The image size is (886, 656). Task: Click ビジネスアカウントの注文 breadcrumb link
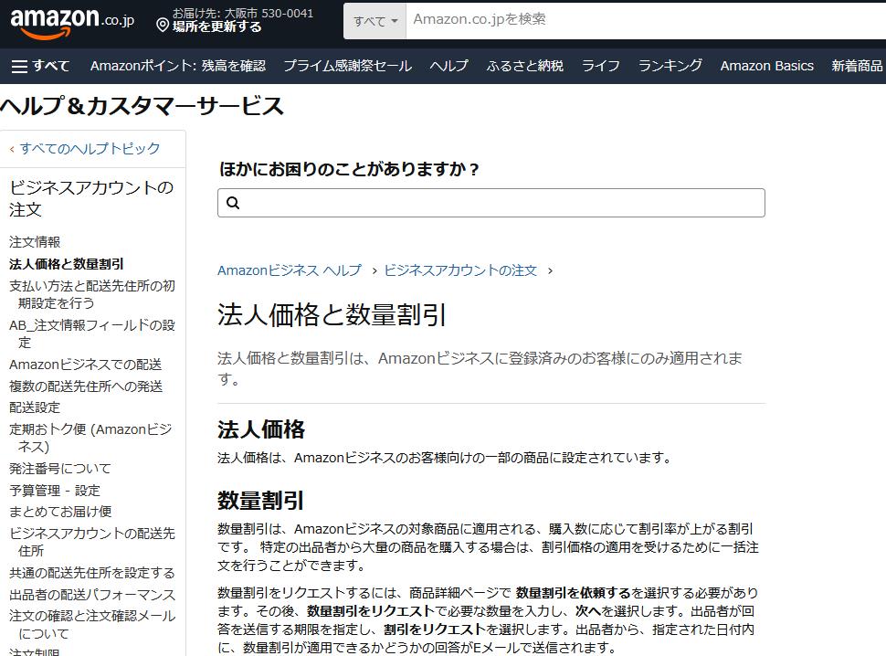click(x=460, y=270)
